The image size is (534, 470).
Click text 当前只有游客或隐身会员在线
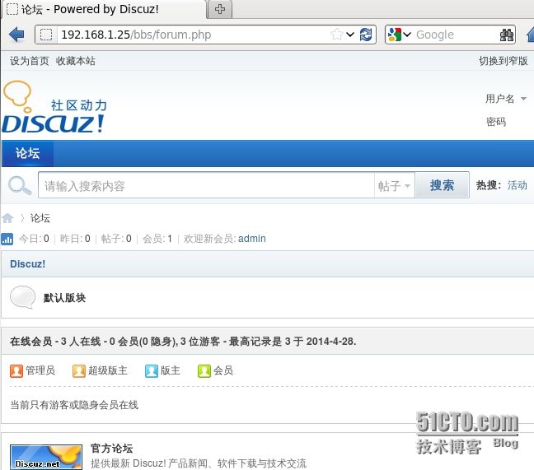(74, 405)
